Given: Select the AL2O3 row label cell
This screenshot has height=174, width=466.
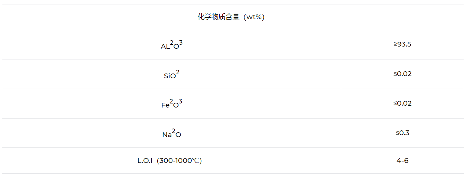Looking at the screenshot, I should pos(171,45).
